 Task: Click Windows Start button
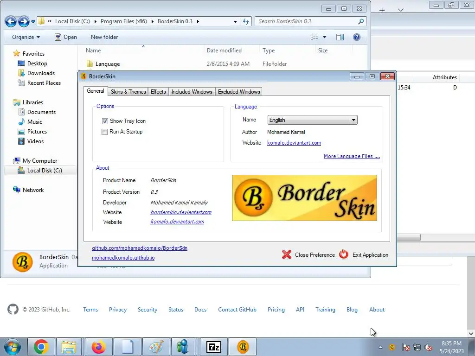click(13, 347)
